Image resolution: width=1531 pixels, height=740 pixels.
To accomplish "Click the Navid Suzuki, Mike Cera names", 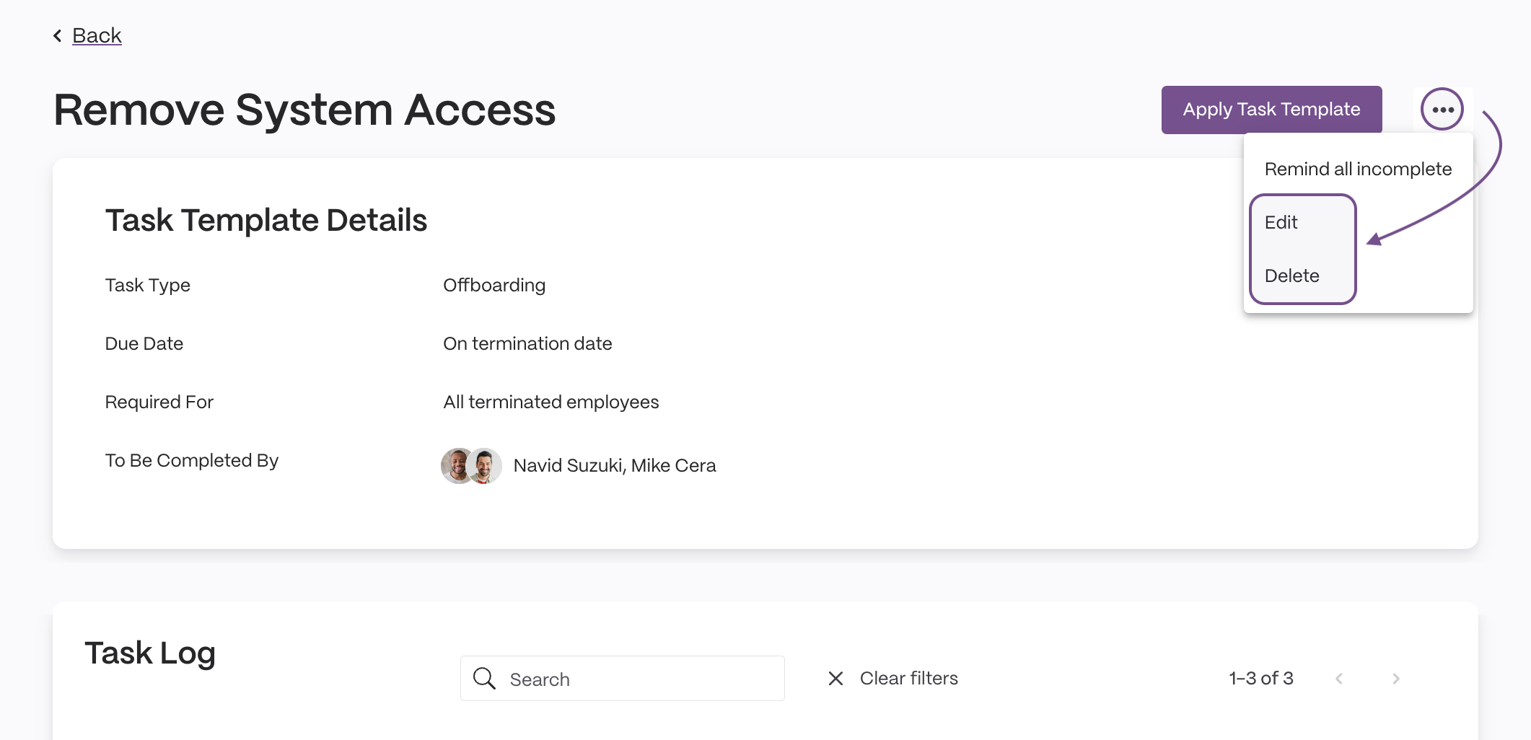I will (615, 465).
